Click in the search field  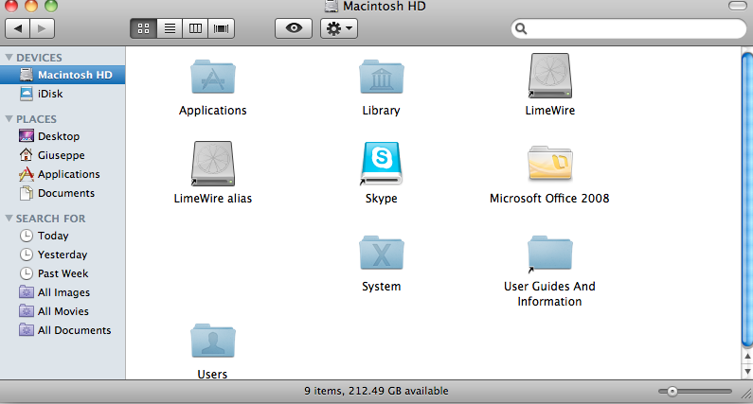point(629,28)
